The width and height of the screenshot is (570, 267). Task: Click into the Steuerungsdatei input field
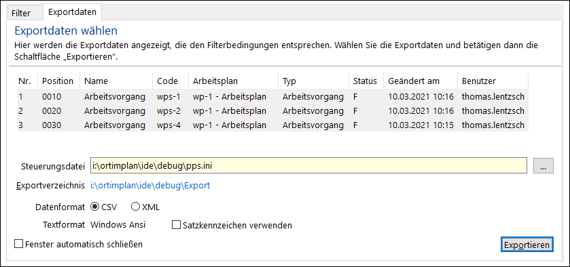[x=308, y=166]
